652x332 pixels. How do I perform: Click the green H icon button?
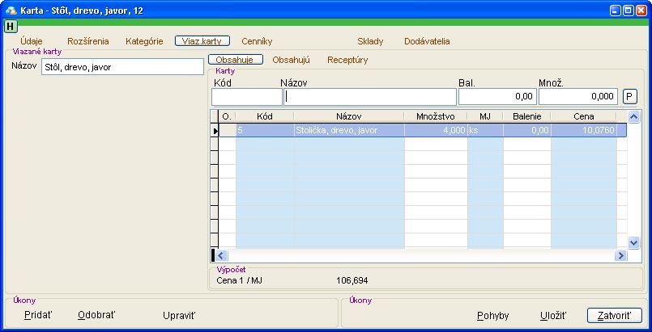coord(10,26)
